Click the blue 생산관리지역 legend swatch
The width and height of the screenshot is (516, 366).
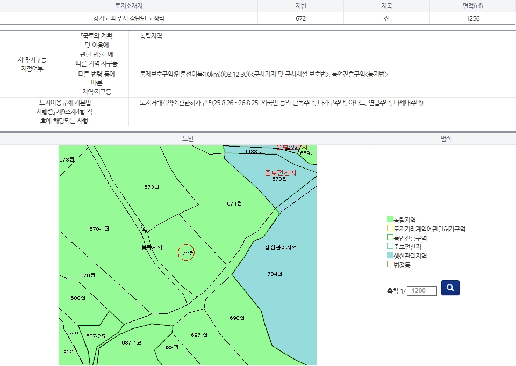(390, 256)
